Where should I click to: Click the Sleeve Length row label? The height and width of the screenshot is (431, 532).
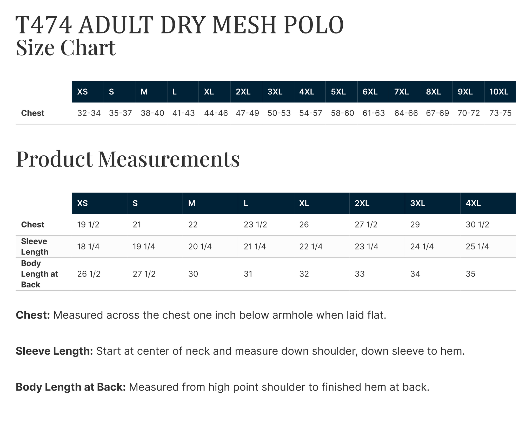tap(35, 247)
